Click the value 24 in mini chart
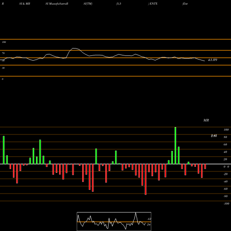Image resolution: width=231 pixels, height=231 pixels. (x=149, y=225)
